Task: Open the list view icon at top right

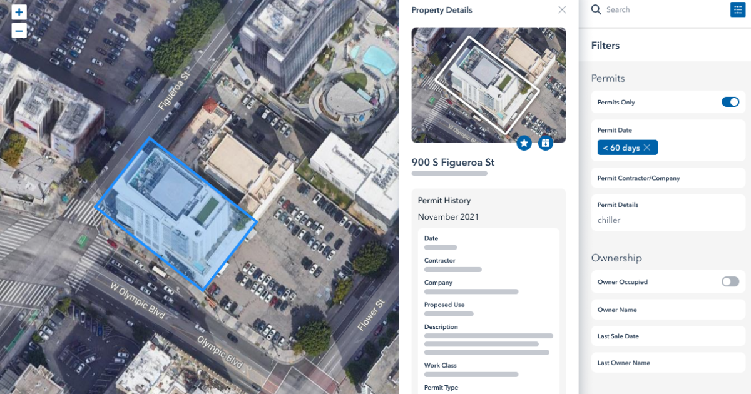Action: pyautogui.click(x=737, y=9)
